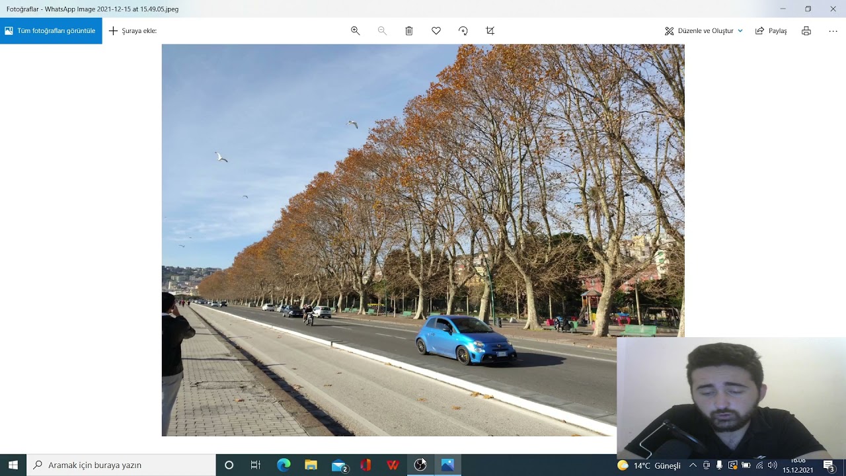Select the crop tool icon
The width and height of the screenshot is (846, 476).
pyautogui.click(x=490, y=31)
